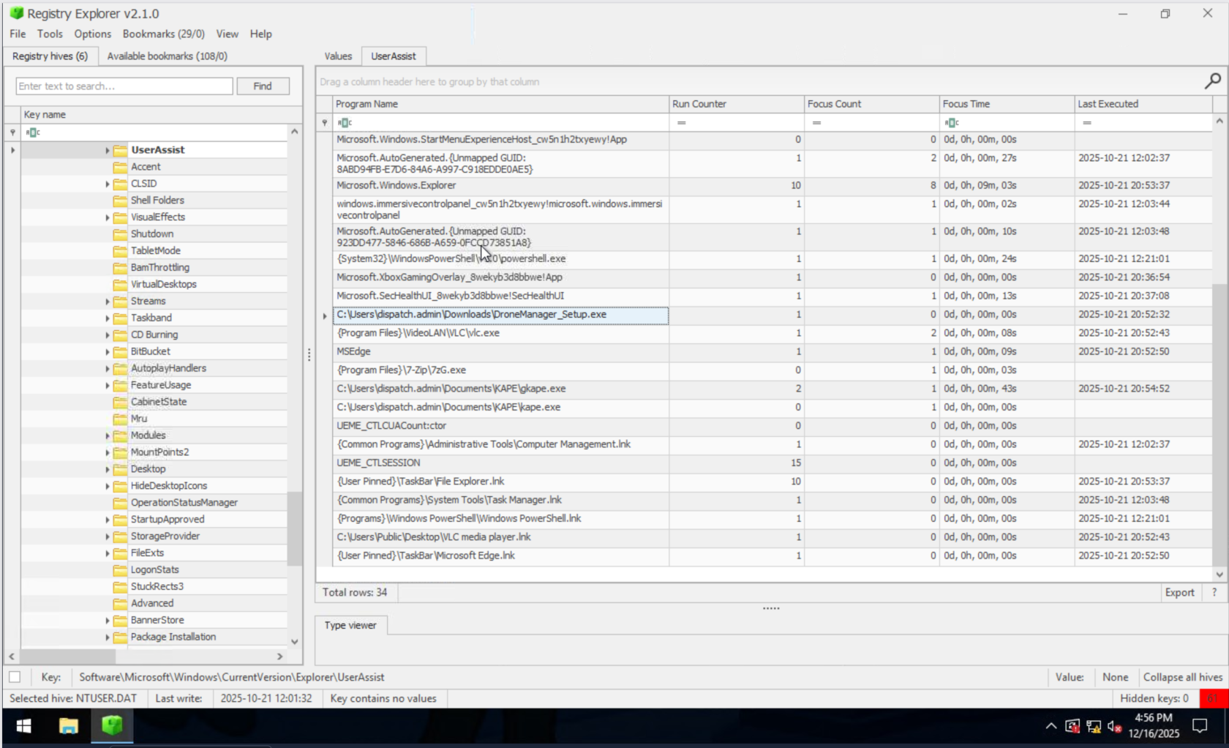This screenshot has height=748, width=1229.
Task: Click the BamThrottling folder icon
Action: click(x=120, y=268)
